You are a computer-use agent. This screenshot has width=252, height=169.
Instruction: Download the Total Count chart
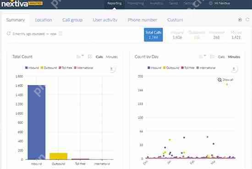pyautogui.click(x=112, y=69)
